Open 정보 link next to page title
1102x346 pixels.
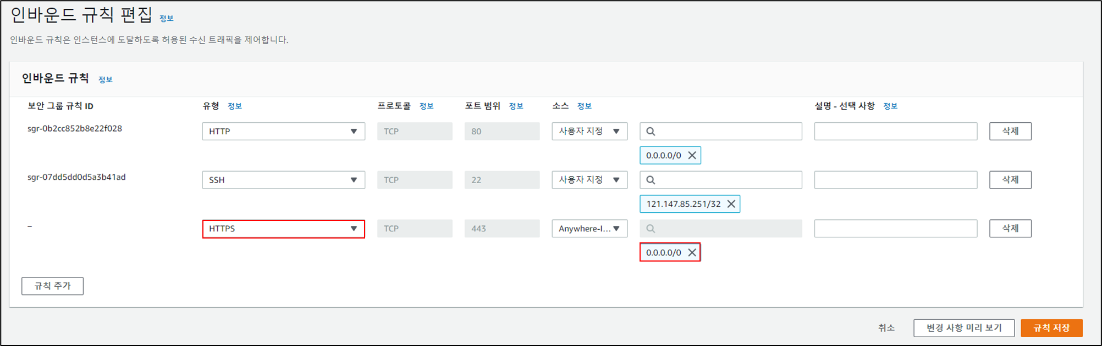pyautogui.click(x=167, y=19)
